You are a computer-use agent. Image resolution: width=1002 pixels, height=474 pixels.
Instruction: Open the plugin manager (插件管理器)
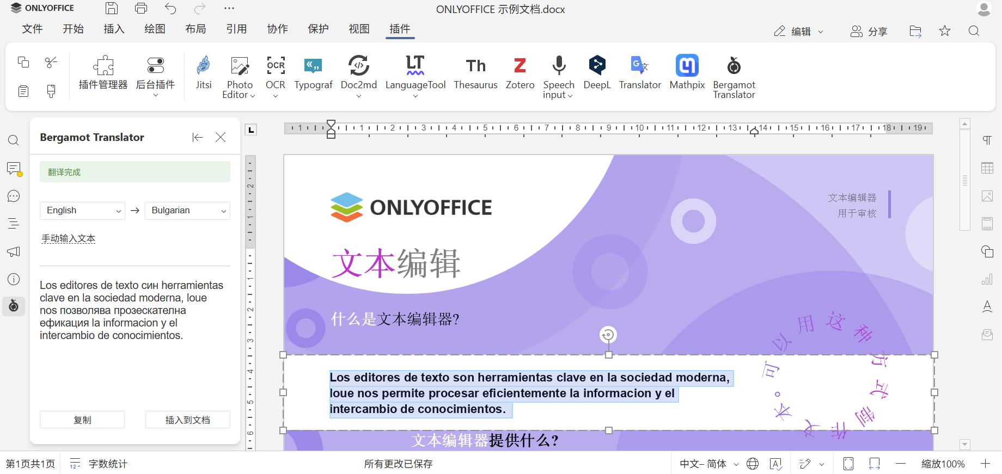pos(103,73)
